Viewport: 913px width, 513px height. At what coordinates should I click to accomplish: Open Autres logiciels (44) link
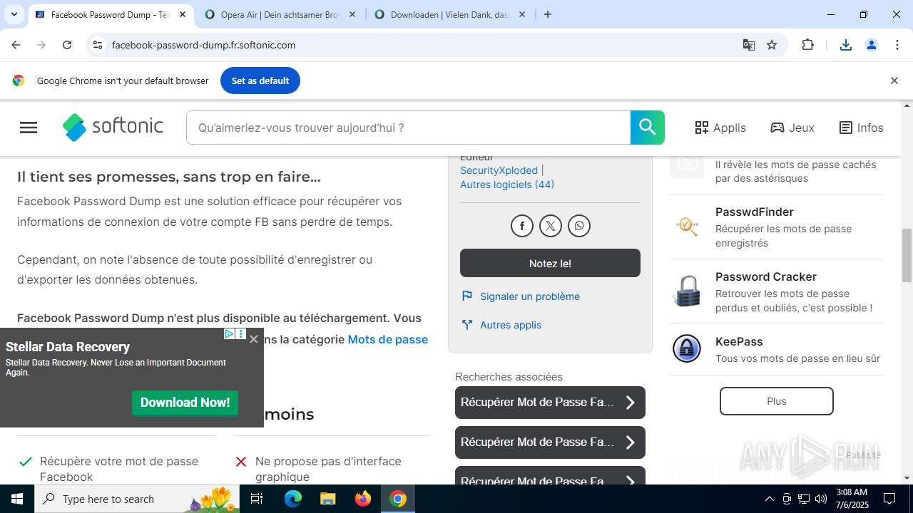pos(507,185)
